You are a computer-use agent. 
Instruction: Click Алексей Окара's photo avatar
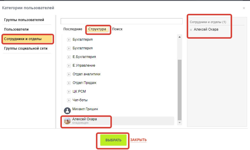[x=67, y=121]
